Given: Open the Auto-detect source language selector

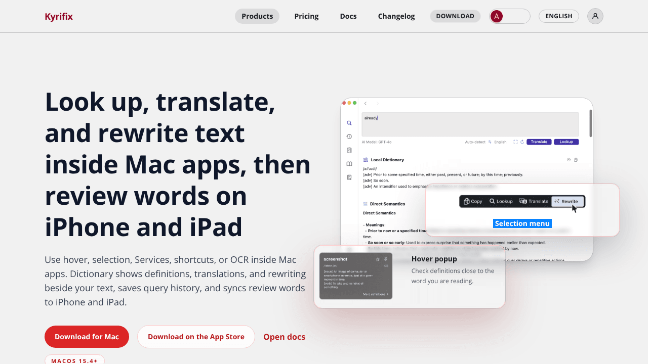Looking at the screenshot, I should pyautogui.click(x=475, y=142).
